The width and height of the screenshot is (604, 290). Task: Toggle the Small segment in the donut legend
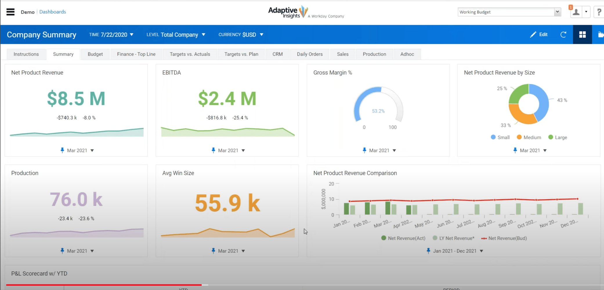click(500, 137)
